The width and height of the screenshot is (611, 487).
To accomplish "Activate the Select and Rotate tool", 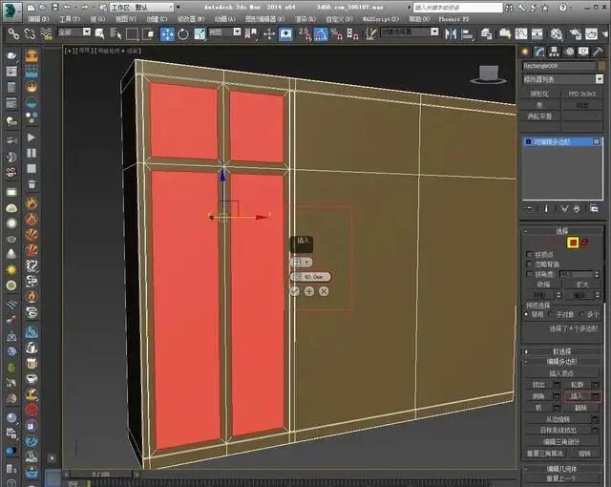I will pyautogui.click(x=183, y=34).
